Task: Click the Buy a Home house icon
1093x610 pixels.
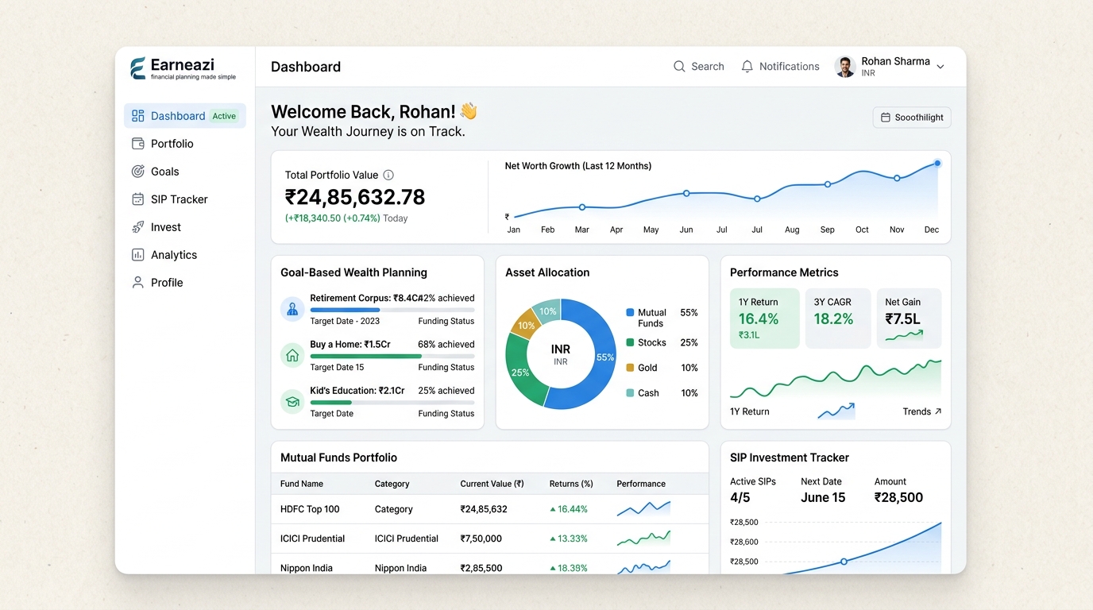Action: pos(292,355)
